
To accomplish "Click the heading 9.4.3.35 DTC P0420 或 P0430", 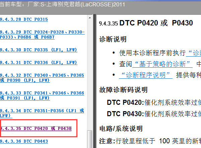I will [146, 23].
